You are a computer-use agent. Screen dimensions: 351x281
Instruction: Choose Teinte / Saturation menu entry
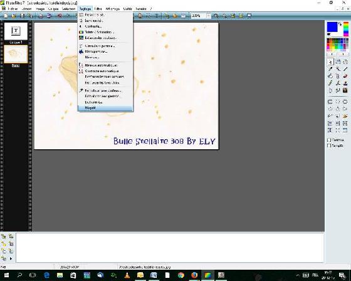pyautogui.click(x=105, y=32)
